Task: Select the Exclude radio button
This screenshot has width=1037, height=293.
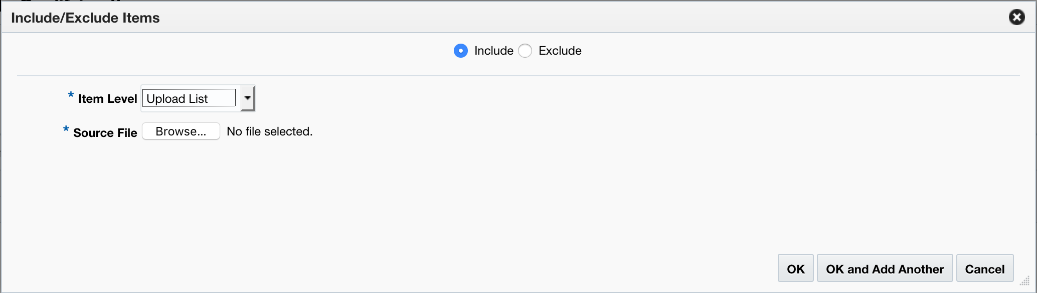Action: (525, 51)
